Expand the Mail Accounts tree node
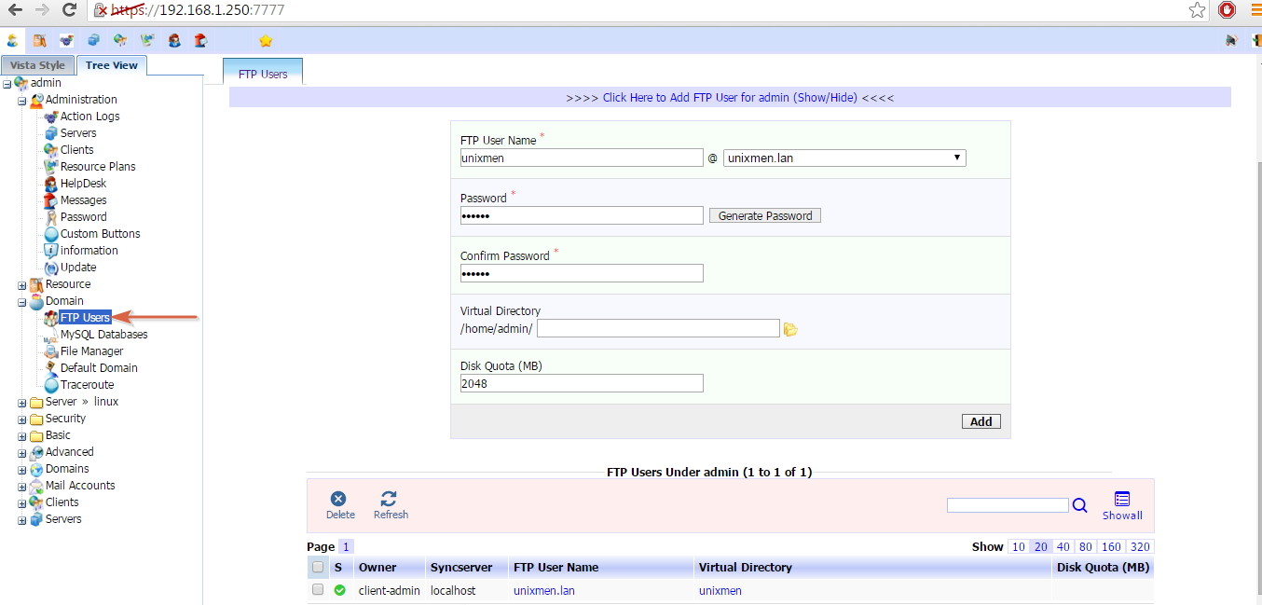Screen dimensions: 1262x605 [22, 487]
